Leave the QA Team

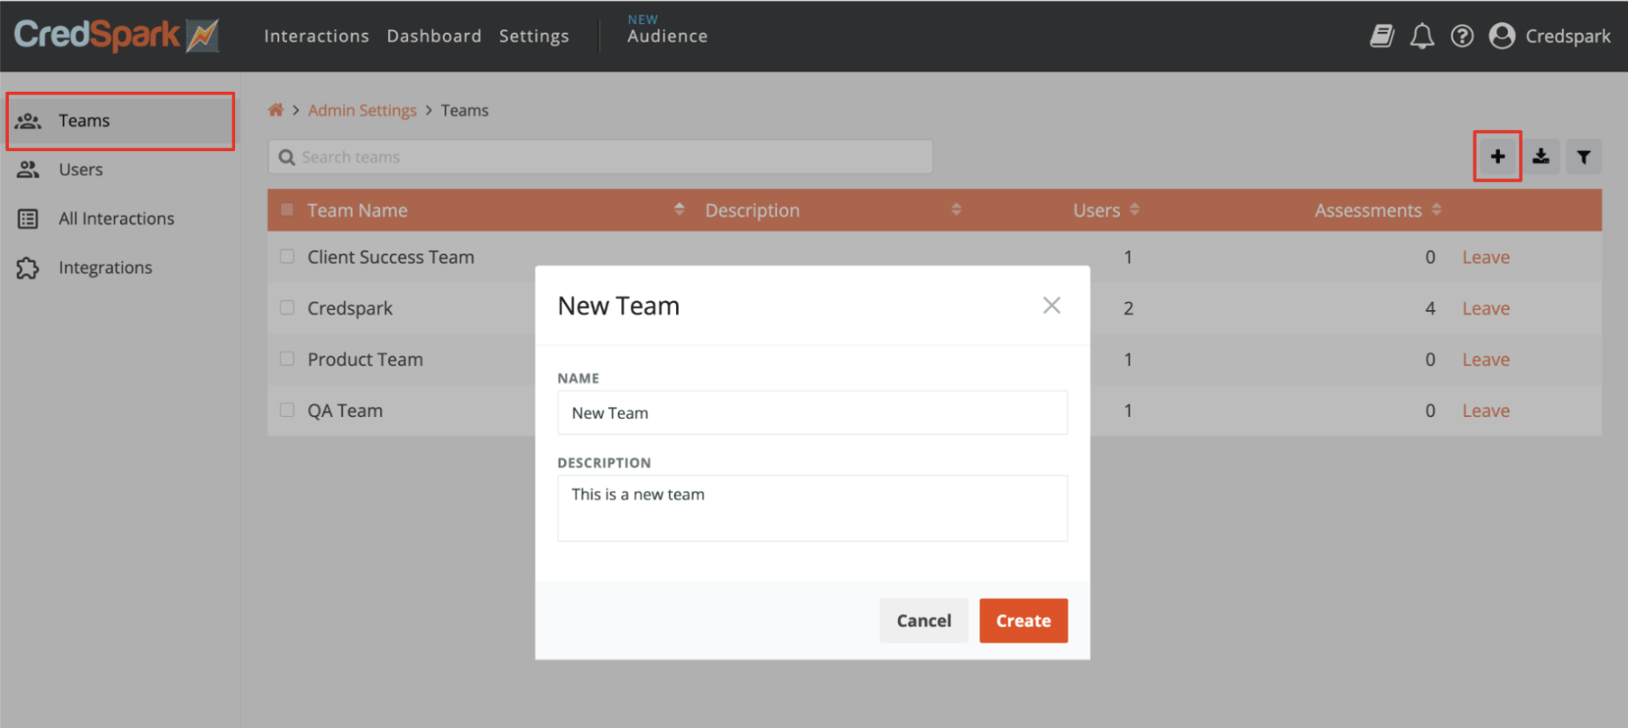point(1486,411)
